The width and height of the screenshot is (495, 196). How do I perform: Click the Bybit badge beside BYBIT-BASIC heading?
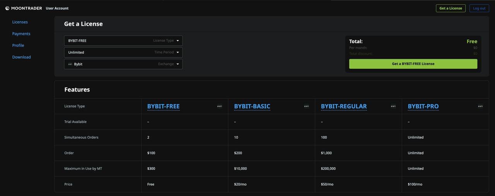click(307, 106)
